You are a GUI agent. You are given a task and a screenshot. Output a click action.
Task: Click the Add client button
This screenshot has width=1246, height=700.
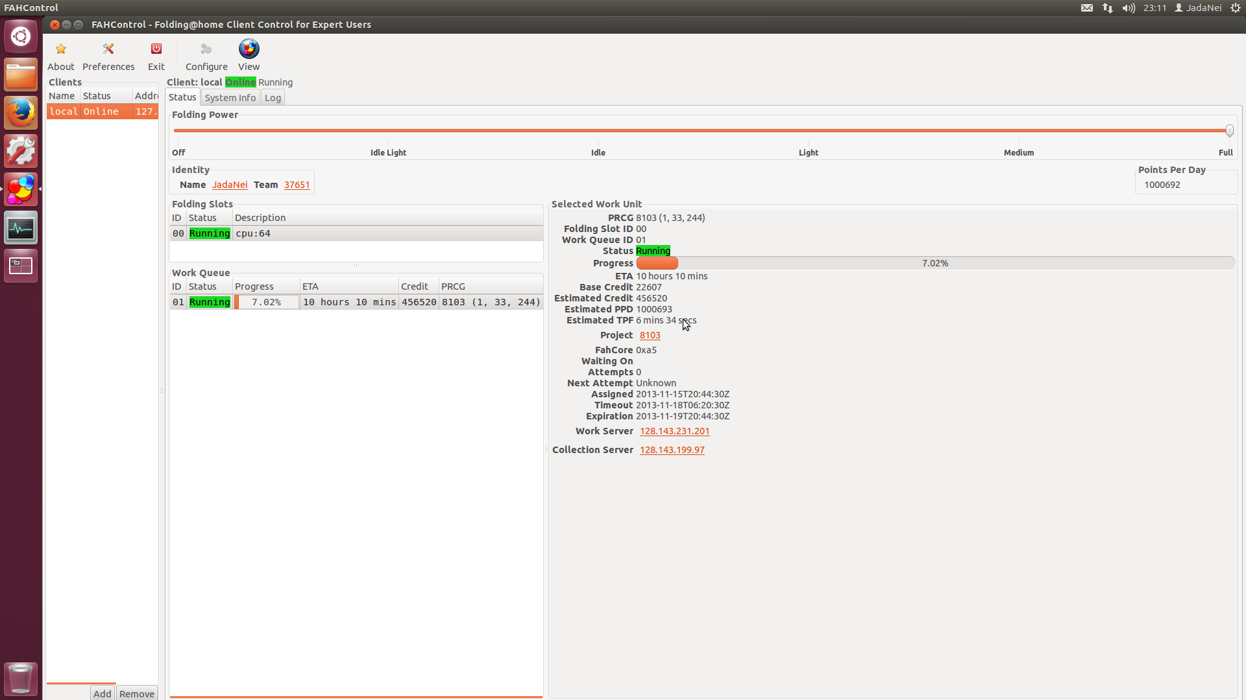coord(102,693)
